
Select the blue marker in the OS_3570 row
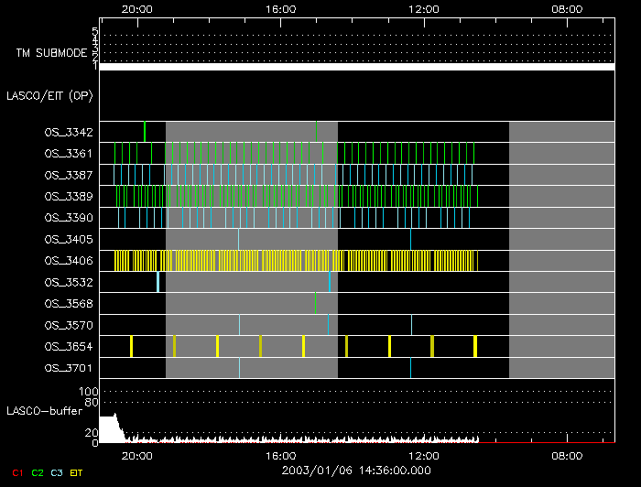click(328, 324)
